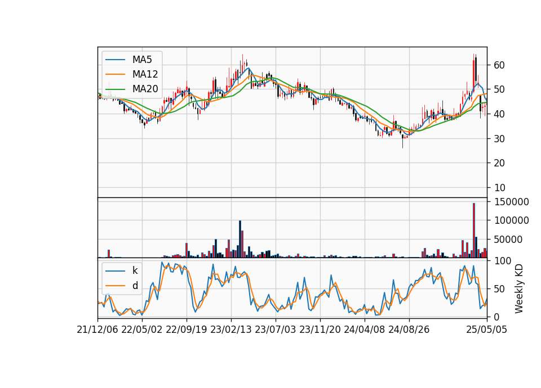541x388 pixels.
Task: Click the price axis value 60
Action: (x=499, y=65)
